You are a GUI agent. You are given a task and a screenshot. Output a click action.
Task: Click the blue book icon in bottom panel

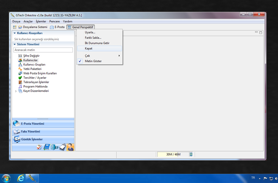[x=46, y=147]
